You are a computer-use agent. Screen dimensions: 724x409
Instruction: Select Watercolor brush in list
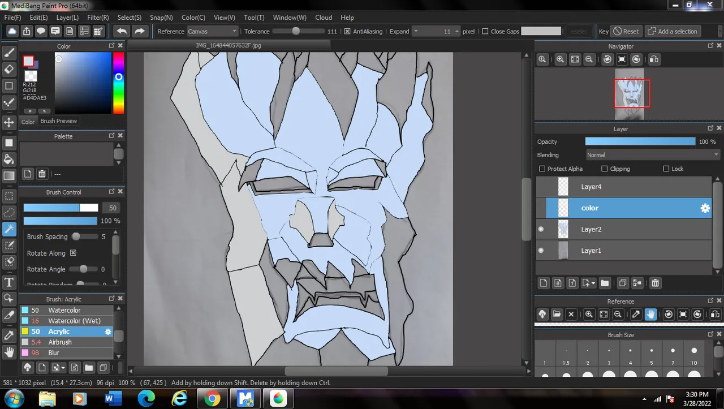tap(67, 310)
